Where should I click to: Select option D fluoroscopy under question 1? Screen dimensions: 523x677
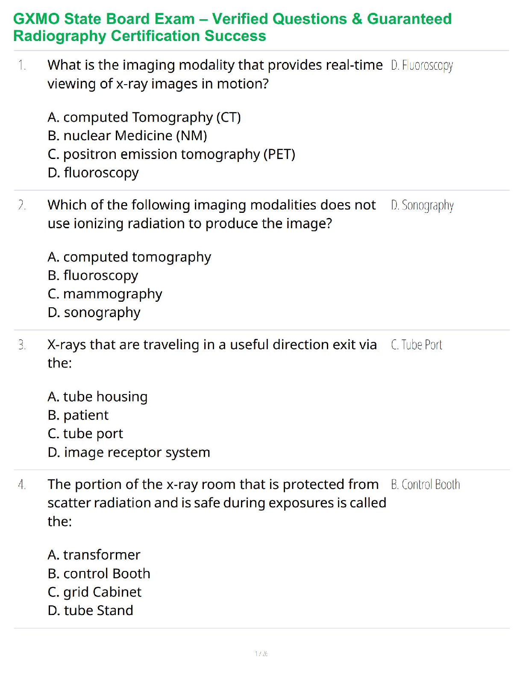coord(93,173)
